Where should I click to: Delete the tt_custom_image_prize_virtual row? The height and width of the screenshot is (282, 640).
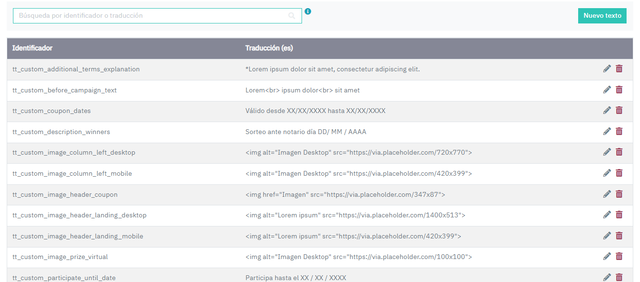click(619, 257)
